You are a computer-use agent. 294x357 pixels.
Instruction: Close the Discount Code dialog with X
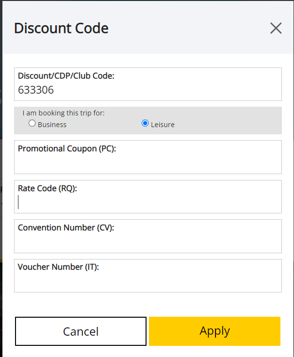pos(276,28)
